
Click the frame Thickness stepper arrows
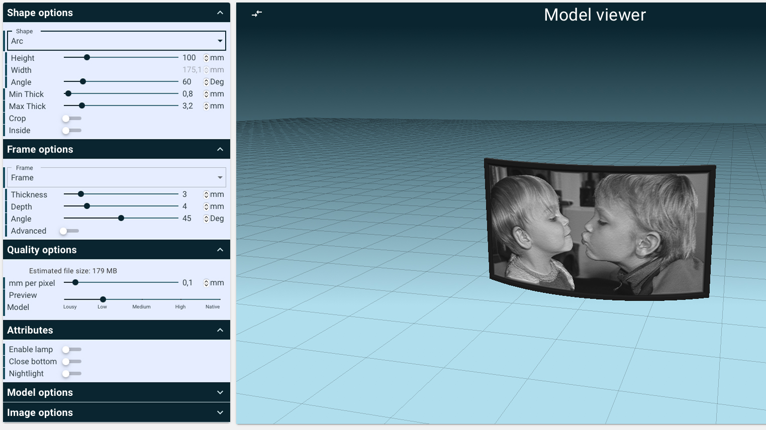(x=206, y=195)
